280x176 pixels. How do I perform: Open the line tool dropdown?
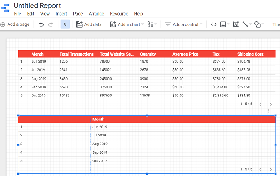[x=247, y=24]
